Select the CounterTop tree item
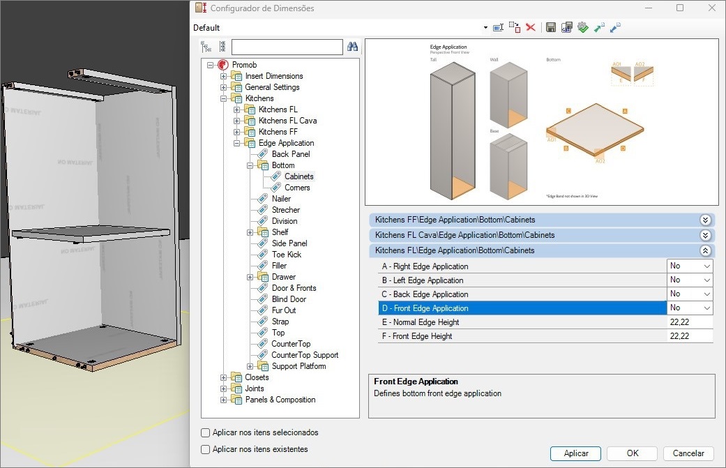 (x=291, y=343)
